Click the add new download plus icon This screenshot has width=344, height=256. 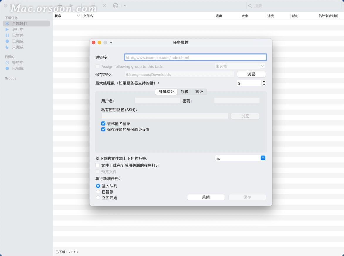pyautogui.click(x=60, y=6)
